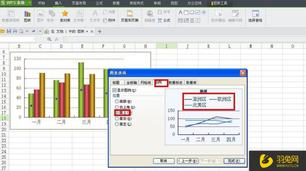The height and width of the screenshot is (171, 306).
Task: Add a new document tab with plus
Action: coord(99,32)
